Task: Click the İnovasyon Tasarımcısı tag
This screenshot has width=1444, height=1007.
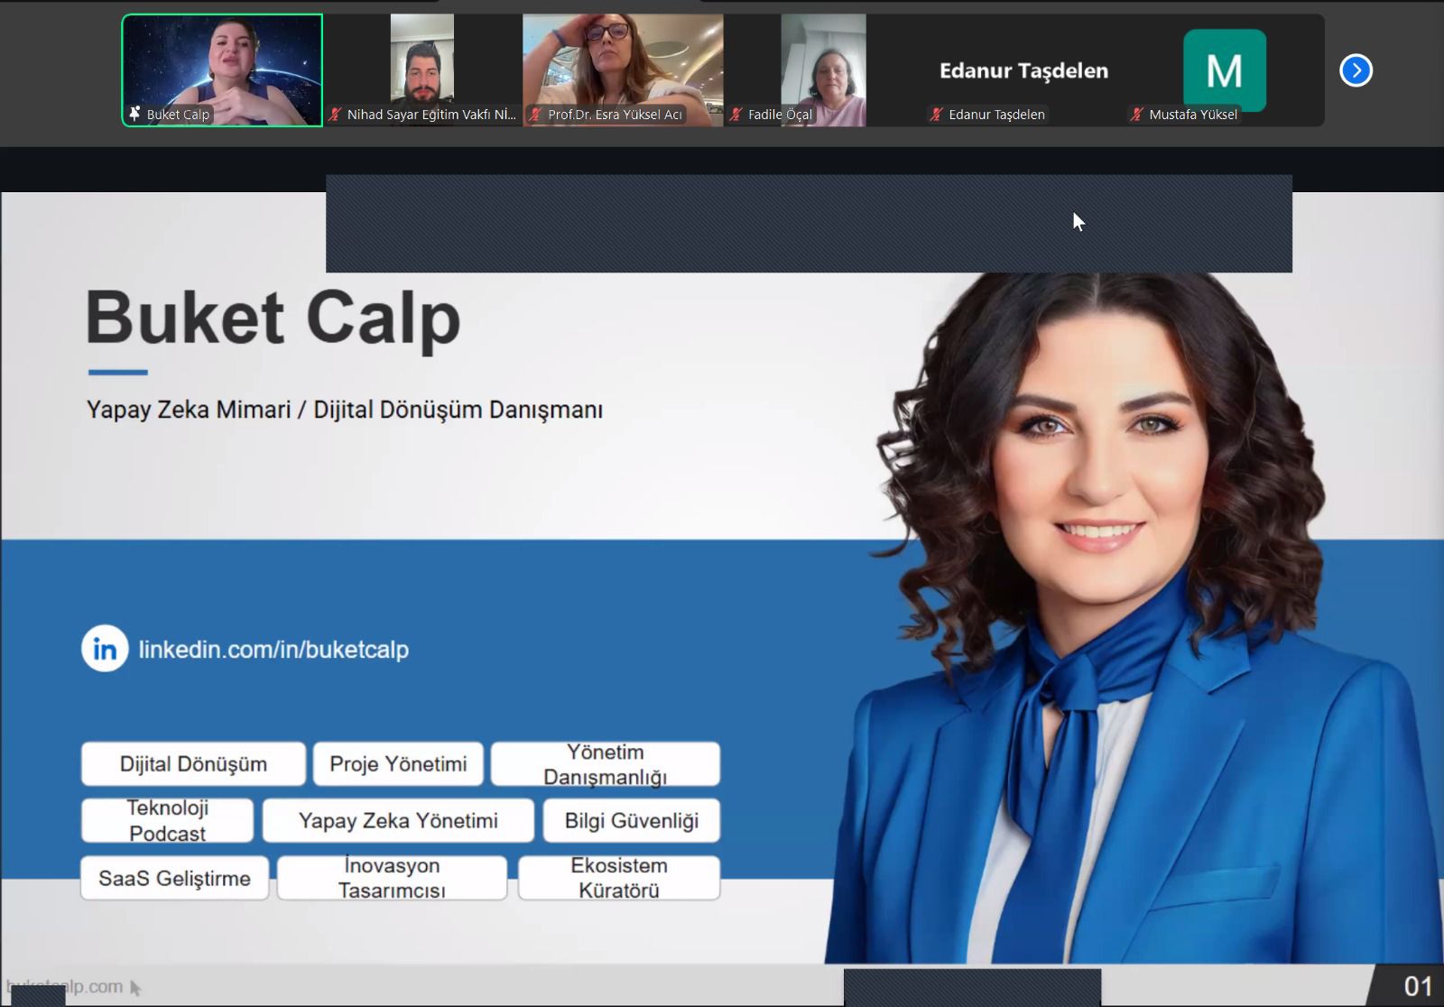Action: tap(392, 878)
